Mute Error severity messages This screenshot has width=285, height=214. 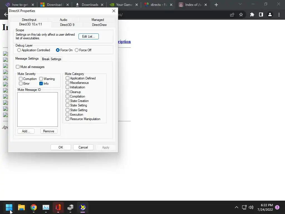[24, 84]
